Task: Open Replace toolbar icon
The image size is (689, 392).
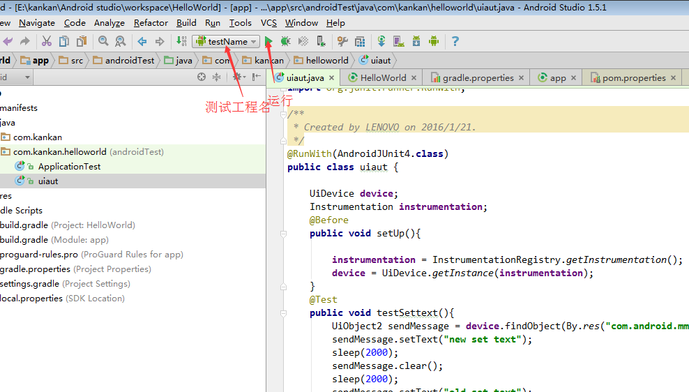Action: click(x=121, y=41)
